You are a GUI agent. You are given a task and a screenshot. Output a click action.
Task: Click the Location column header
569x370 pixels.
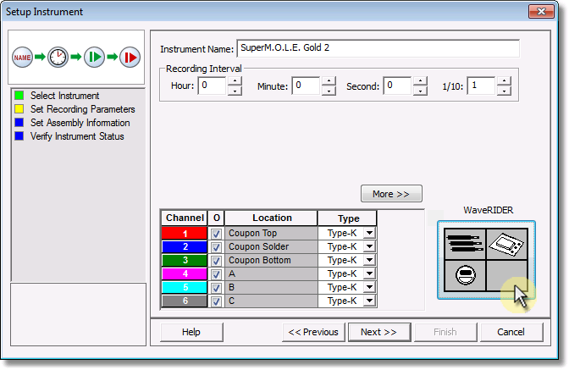[272, 218]
